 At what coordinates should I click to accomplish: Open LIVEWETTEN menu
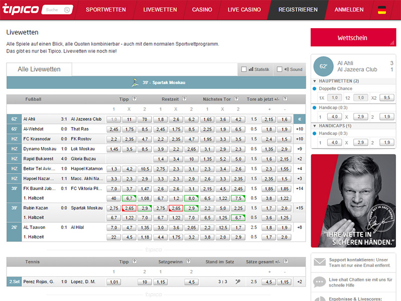tap(160, 10)
